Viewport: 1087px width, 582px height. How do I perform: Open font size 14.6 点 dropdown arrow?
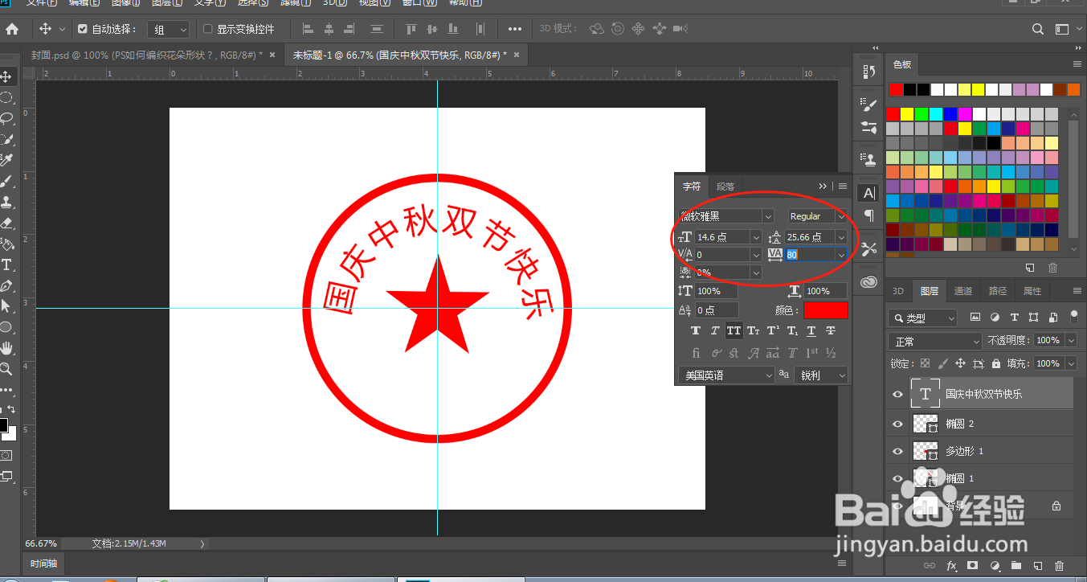pyautogui.click(x=755, y=237)
